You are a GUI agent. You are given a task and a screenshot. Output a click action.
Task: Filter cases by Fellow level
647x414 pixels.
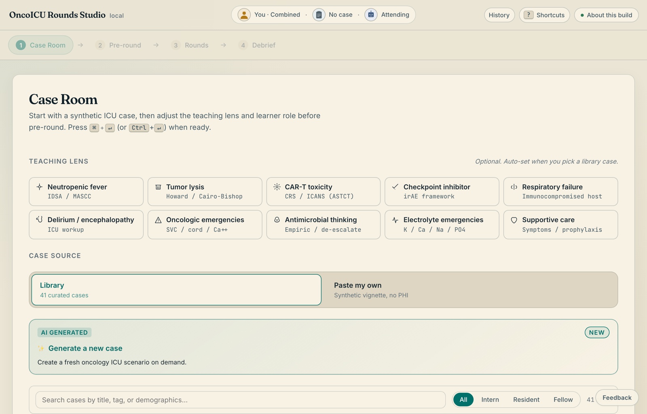563,399
